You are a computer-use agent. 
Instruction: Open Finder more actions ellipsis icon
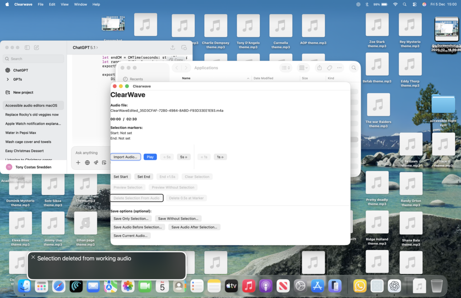click(339, 67)
